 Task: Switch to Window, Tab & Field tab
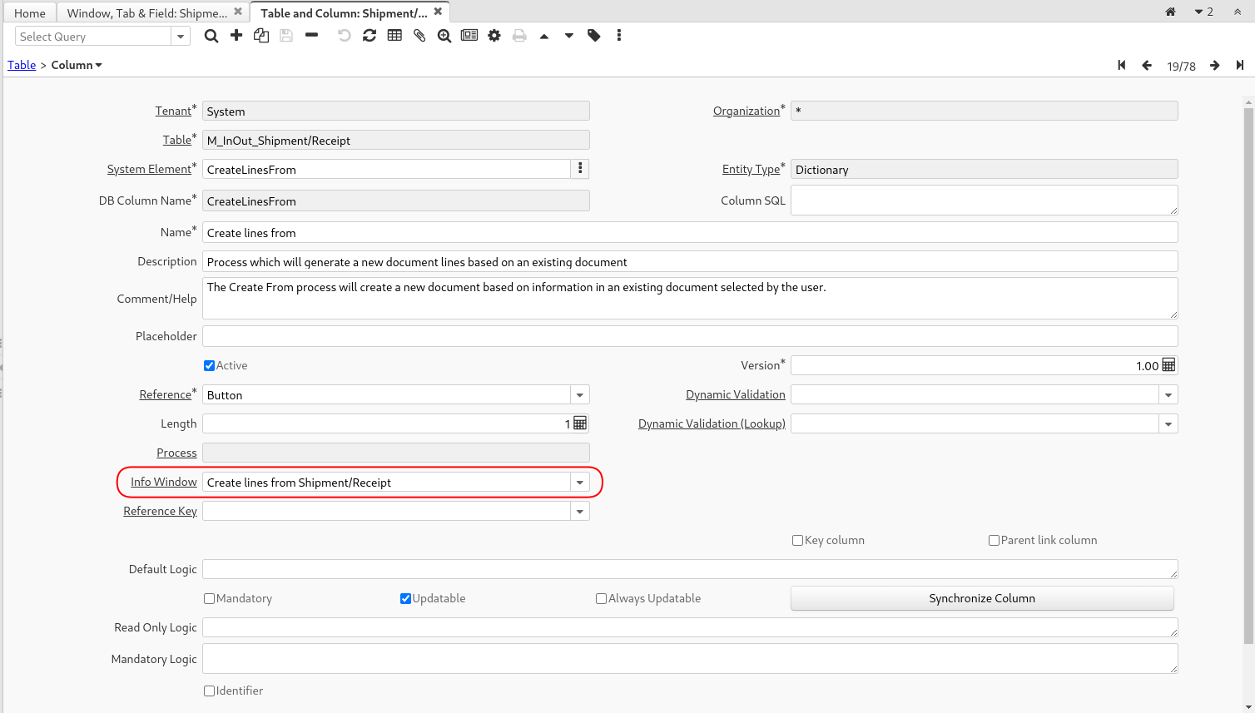click(146, 13)
